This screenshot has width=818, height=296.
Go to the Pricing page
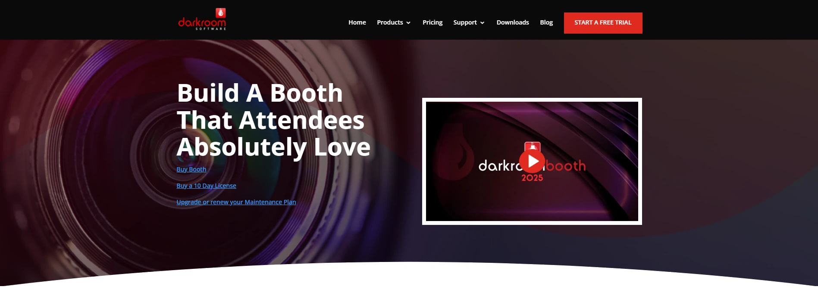pyautogui.click(x=433, y=22)
